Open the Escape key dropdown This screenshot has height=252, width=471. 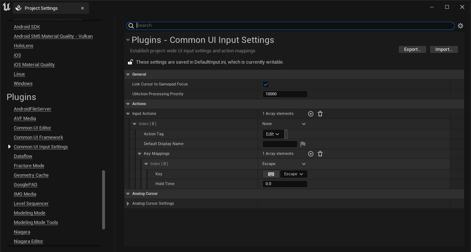coord(294,174)
